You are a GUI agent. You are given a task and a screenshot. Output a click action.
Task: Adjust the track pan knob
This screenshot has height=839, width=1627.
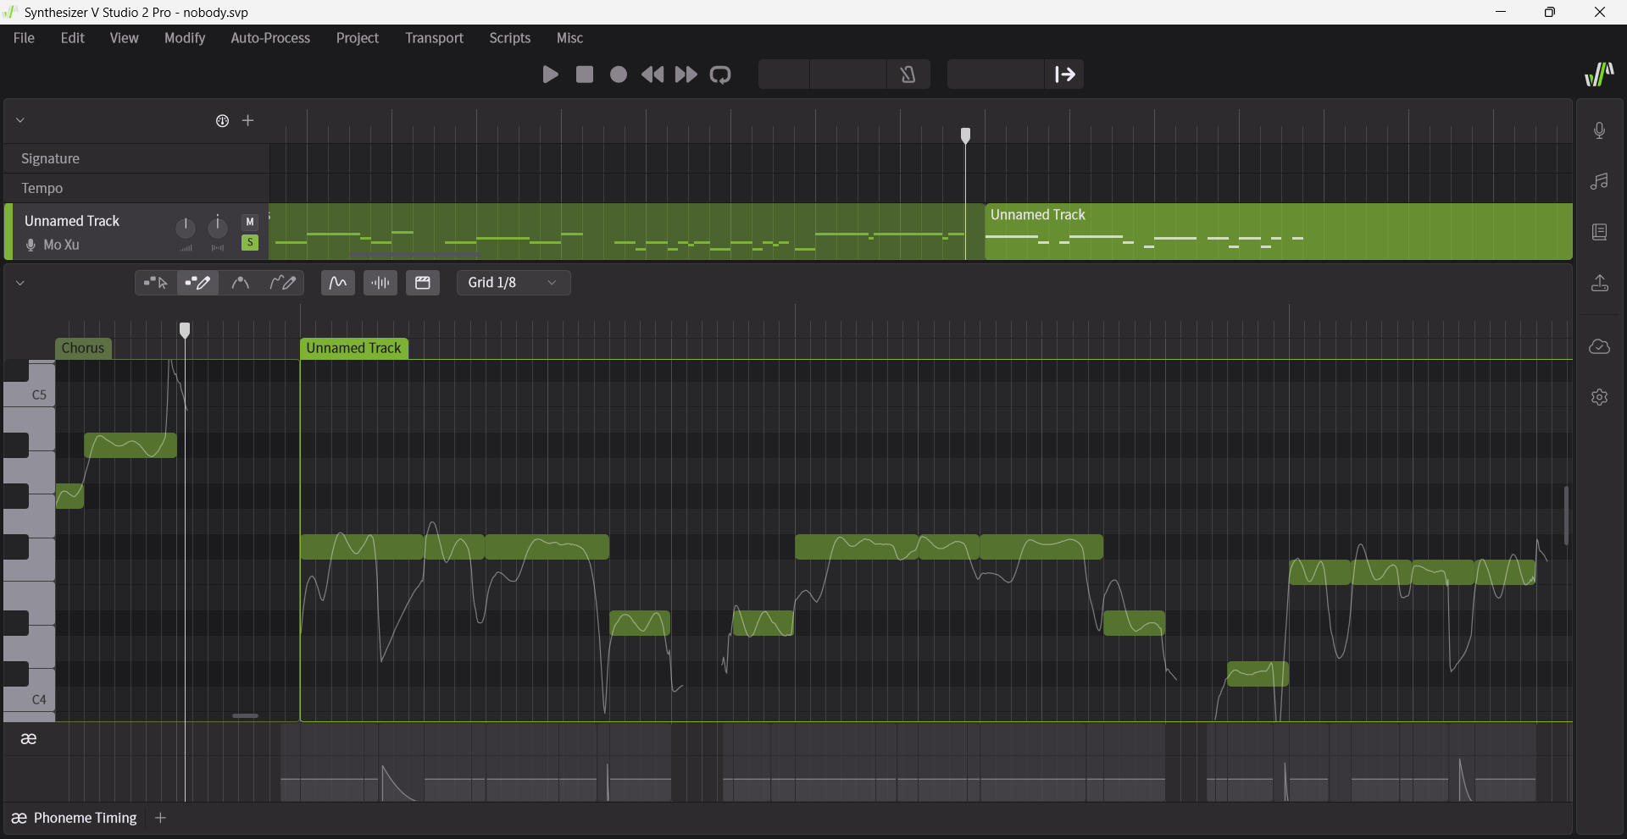tap(218, 225)
